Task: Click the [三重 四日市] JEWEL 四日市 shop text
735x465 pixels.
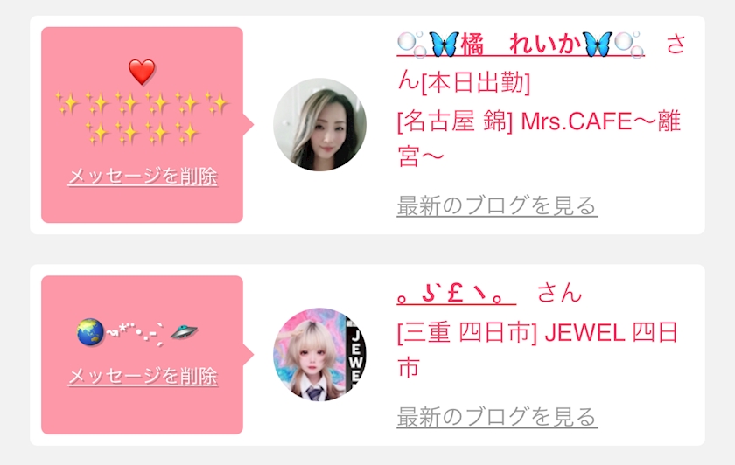Action: pos(537,350)
